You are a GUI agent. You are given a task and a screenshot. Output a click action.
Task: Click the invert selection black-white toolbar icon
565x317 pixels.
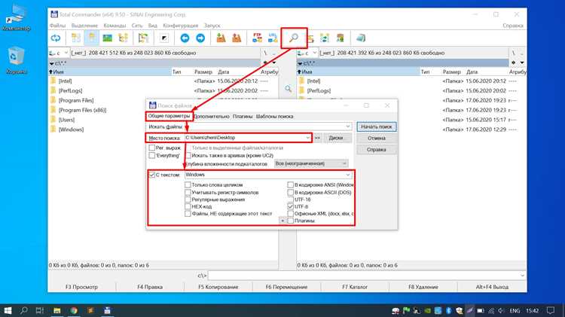[164, 38]
